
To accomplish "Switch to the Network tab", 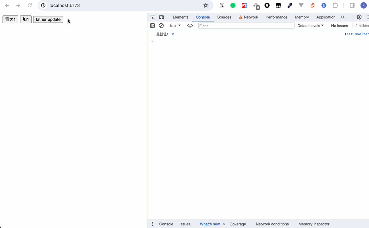I will click(248, 17).
